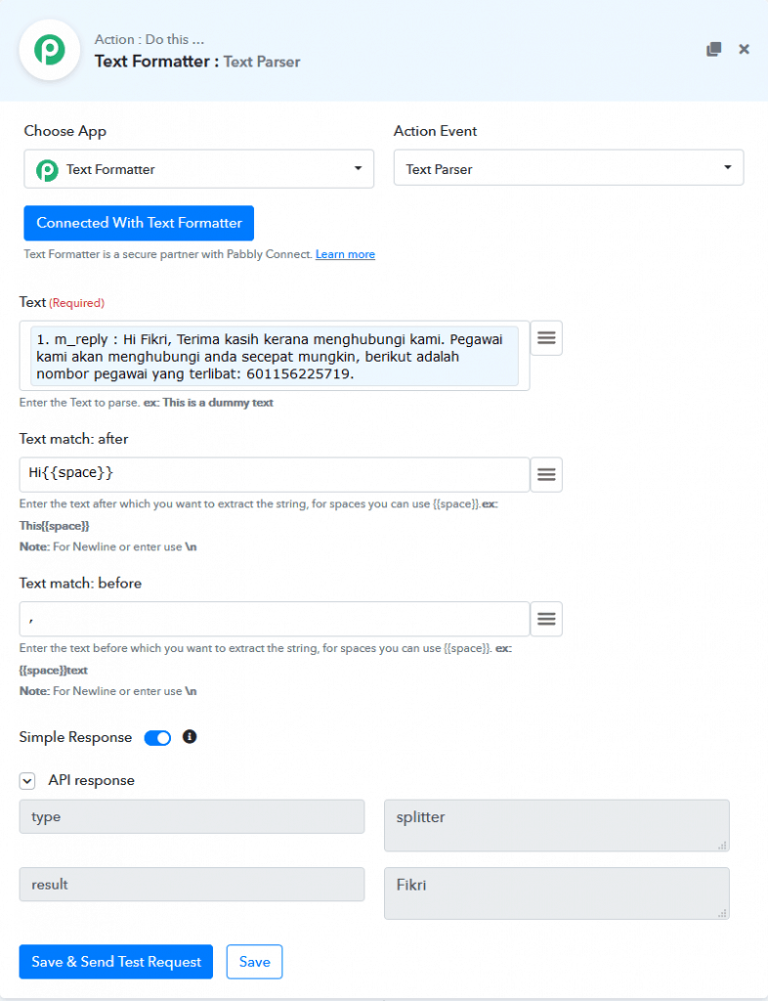Image resolution: width=768 pixels, height=1001 pixels.
Task: Click the duplicate step icon in header
Action: [x=714, y=49]
